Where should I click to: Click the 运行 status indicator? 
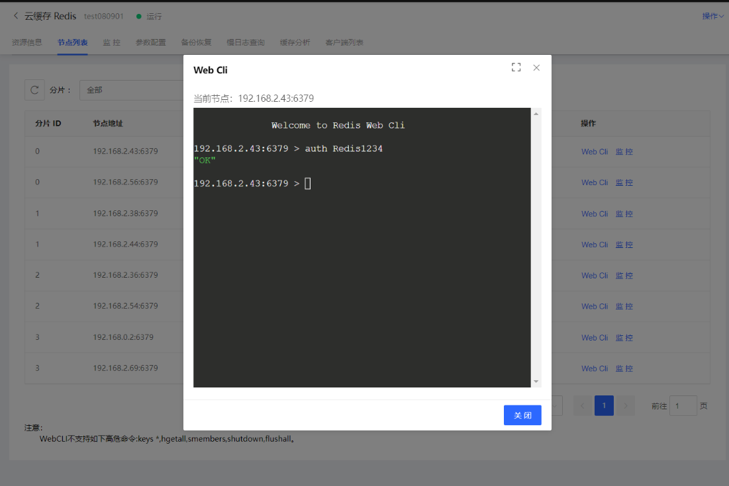(x=149, y=17)
